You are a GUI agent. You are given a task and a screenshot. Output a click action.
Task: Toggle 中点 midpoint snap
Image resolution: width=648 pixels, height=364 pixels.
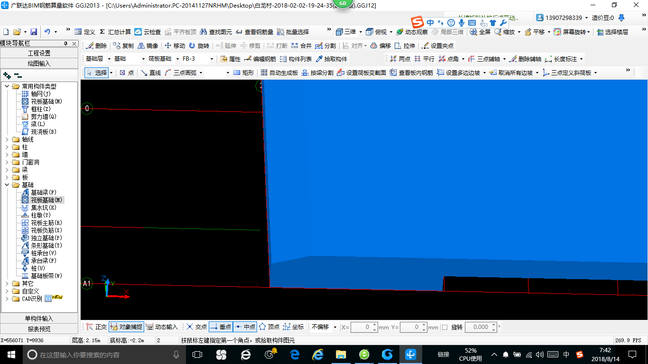[x=245, y=327]
